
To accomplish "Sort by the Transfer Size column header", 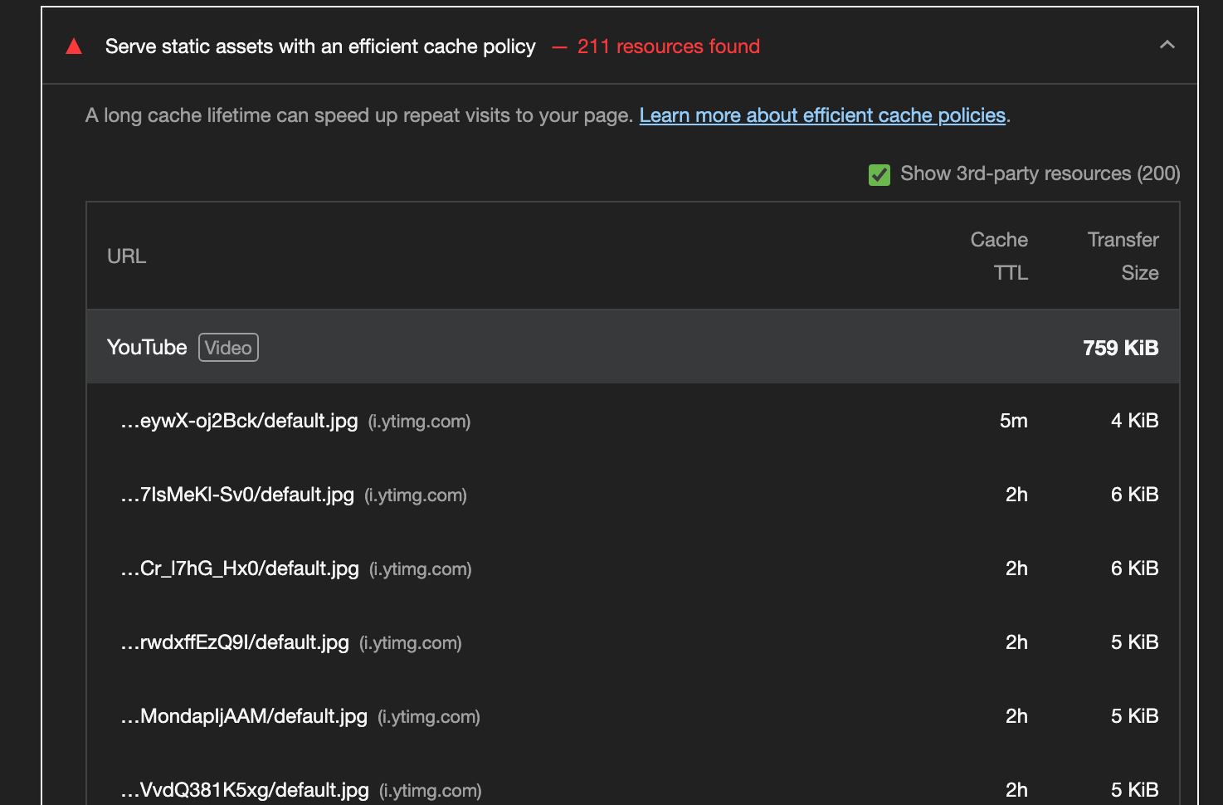I will point(1123,256).
